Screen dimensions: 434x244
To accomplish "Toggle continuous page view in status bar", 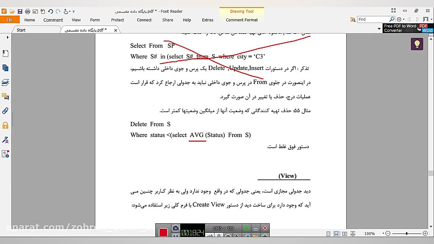I will (336, 233).
